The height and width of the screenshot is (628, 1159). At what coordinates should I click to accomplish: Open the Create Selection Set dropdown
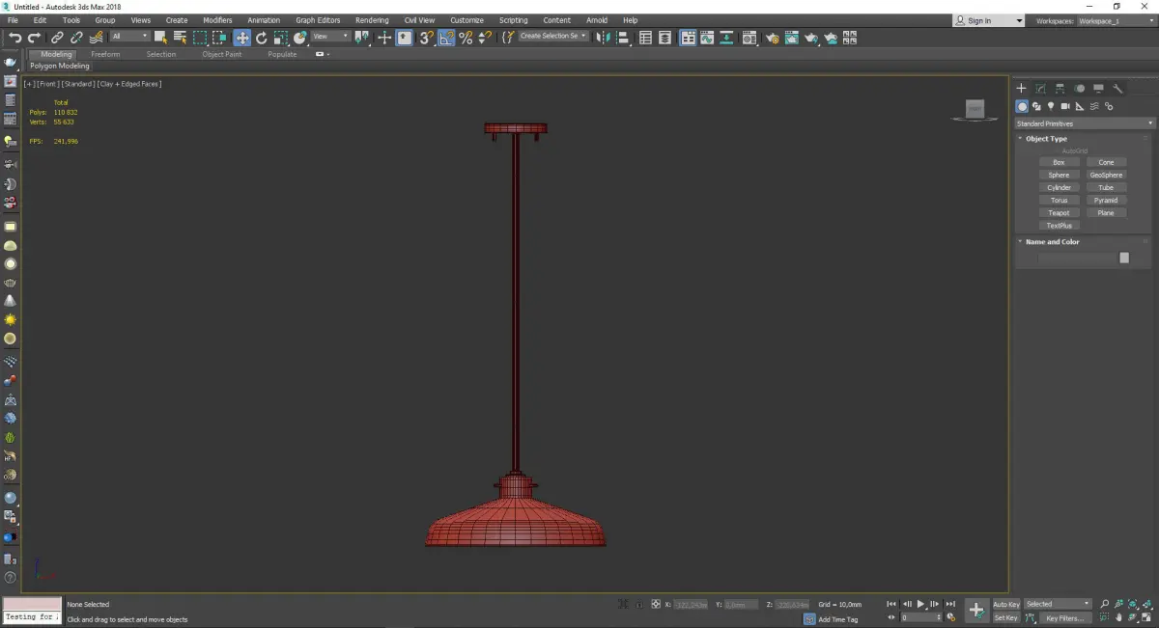tap(553, 36)
